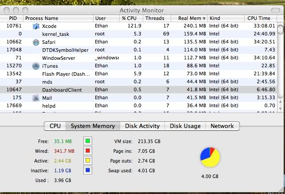285x194 pixels.
Task: Sort by CPU Time column header
Action: click(x=261, y=18)
